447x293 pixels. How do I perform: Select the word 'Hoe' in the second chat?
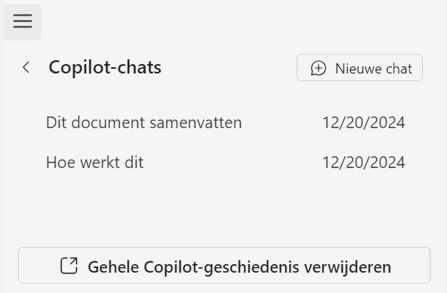click(60, 162)
